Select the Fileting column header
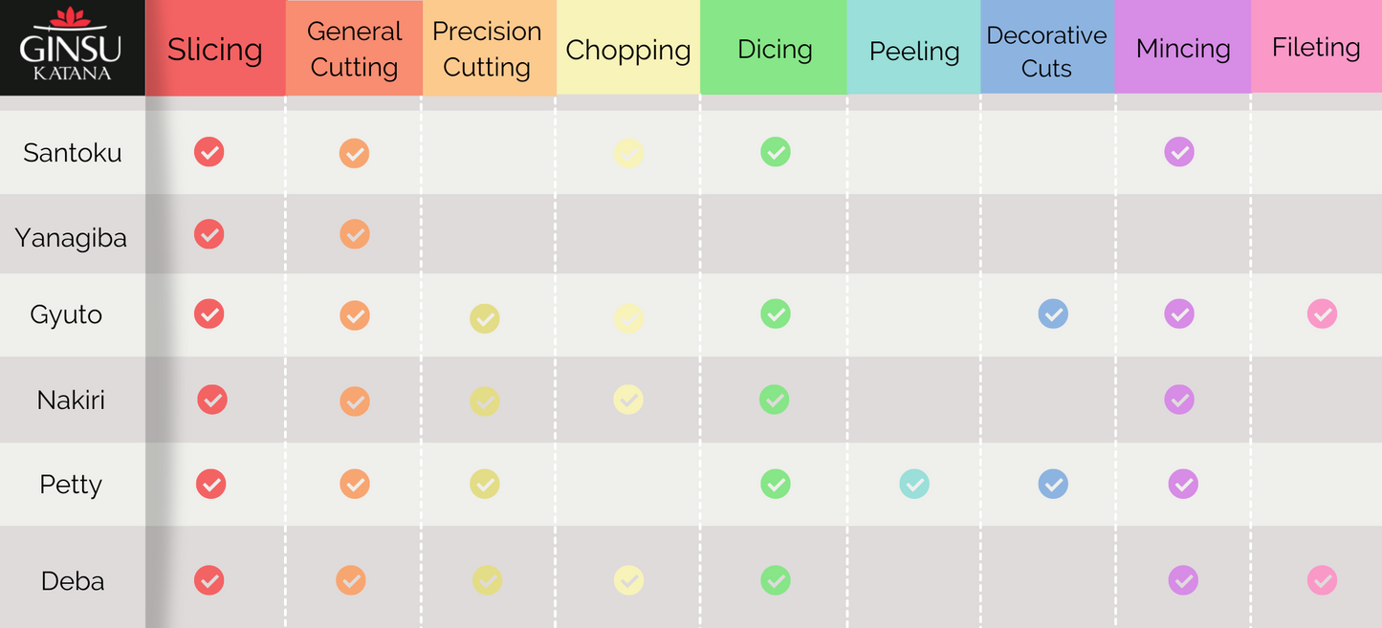 point(1316,48)
